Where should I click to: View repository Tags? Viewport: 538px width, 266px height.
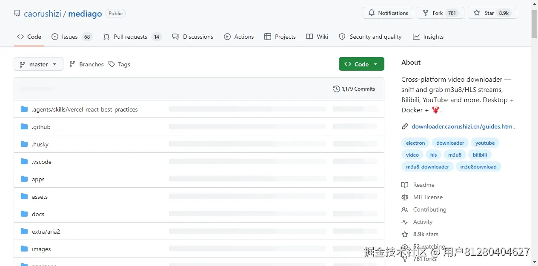(x=119, y=64)
